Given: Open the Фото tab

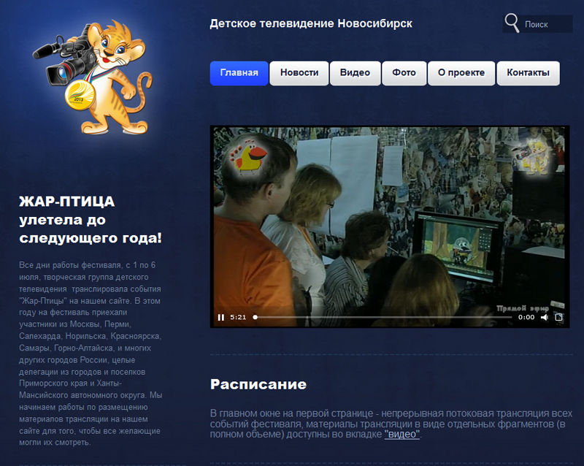Looking at the screenshot, I should click(404, 73).
